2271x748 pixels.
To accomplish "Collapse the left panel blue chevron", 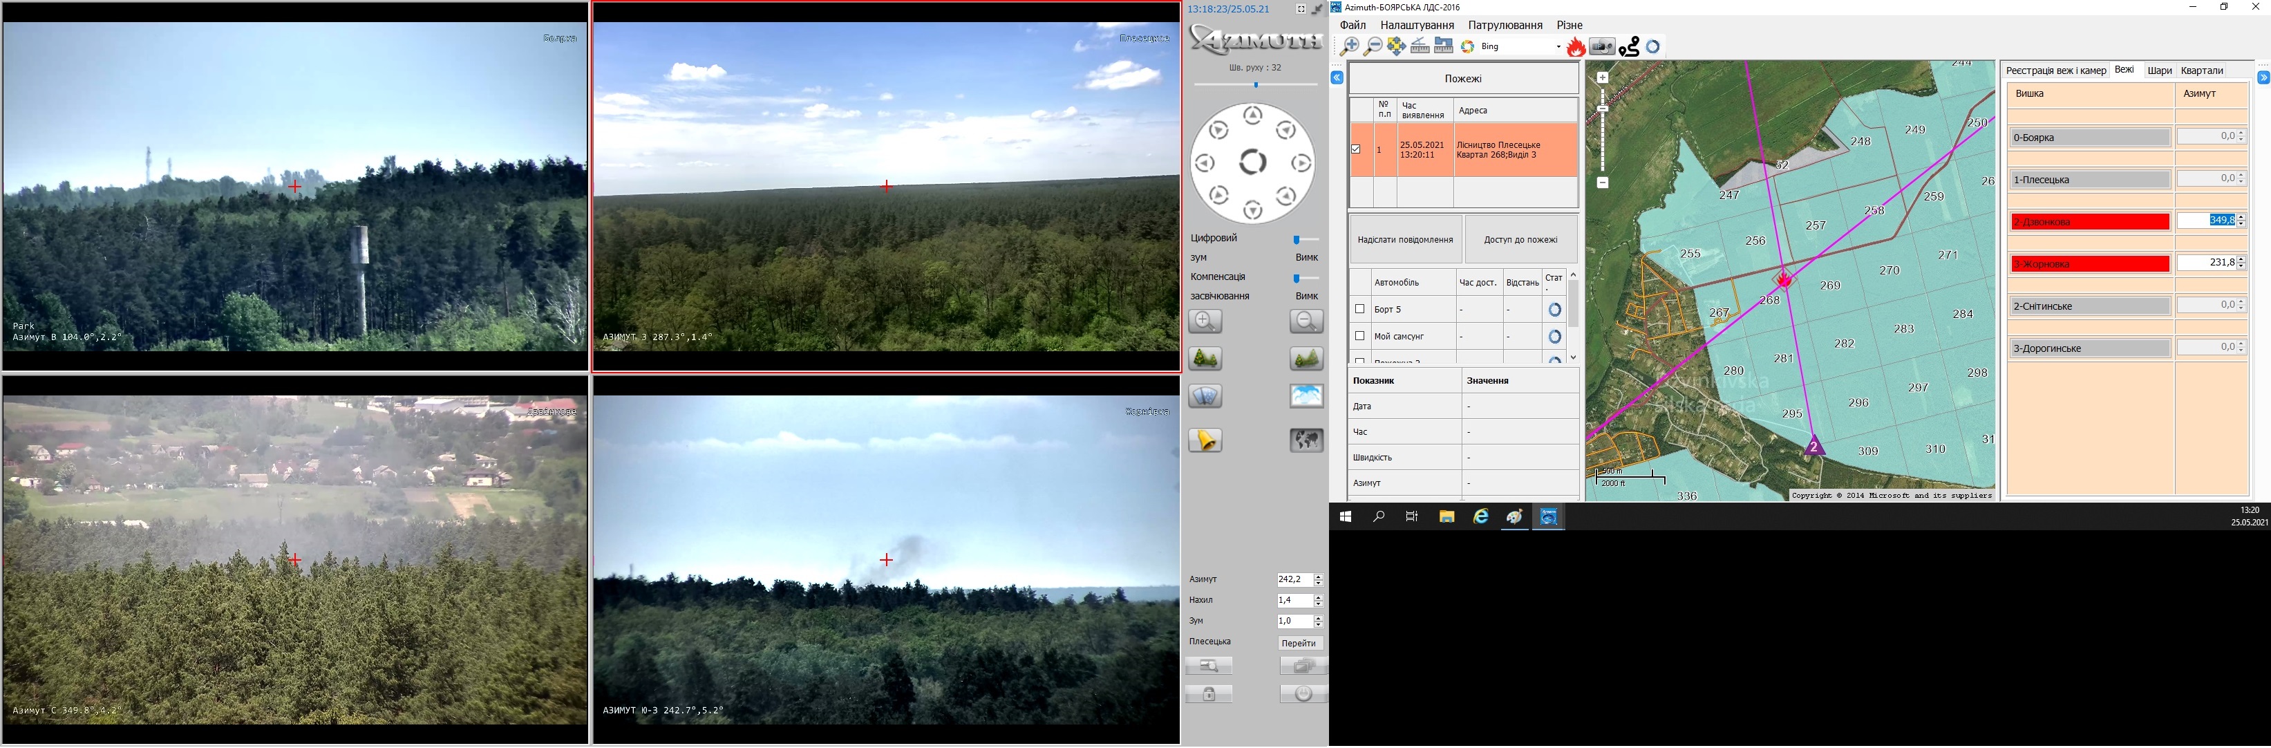I will pyautogui.click(x=1337, y=77).
